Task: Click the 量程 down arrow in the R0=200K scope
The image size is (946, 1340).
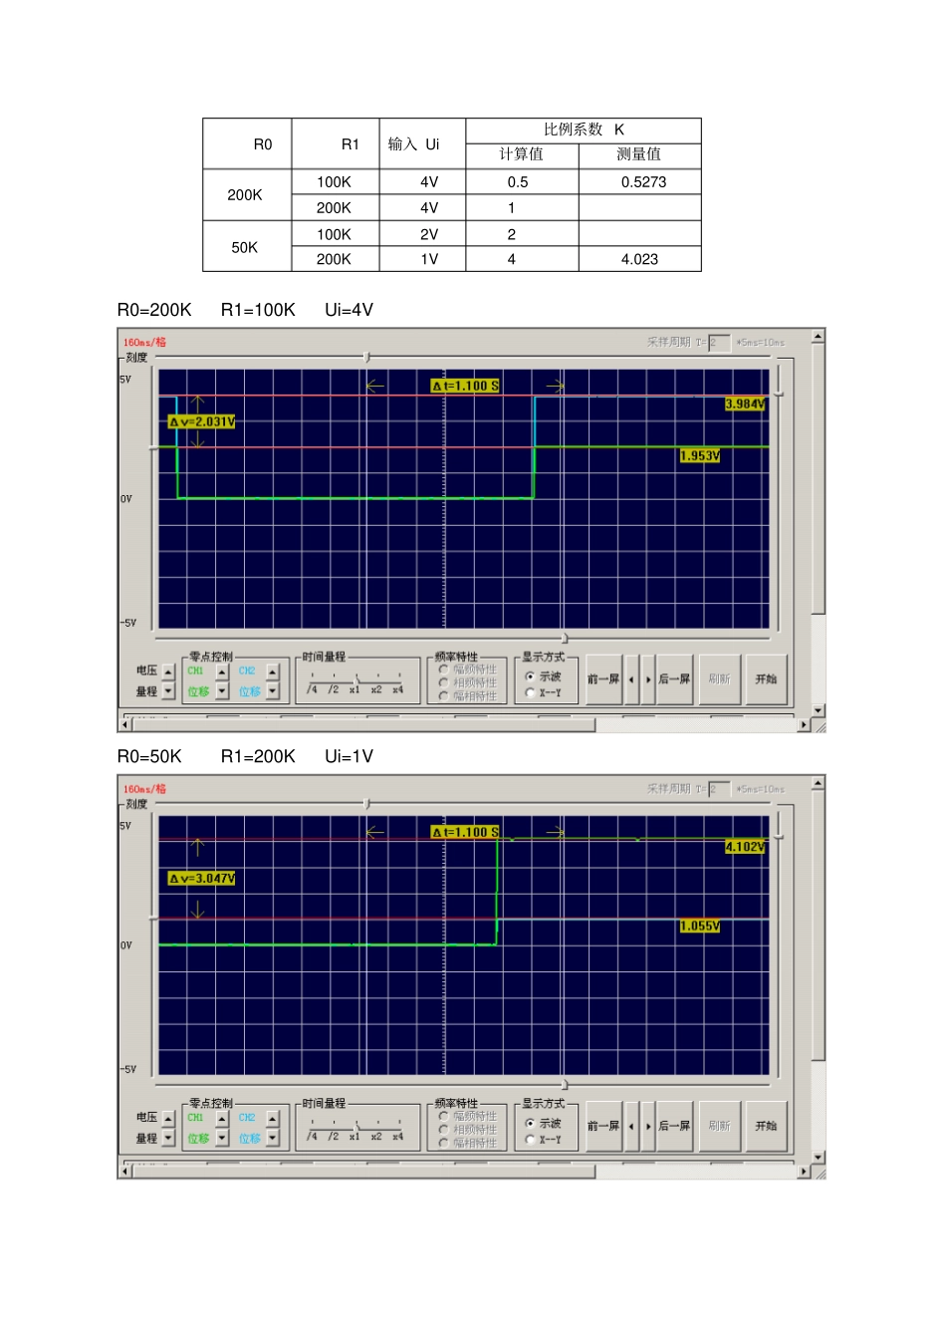Action: click(168, 690)
